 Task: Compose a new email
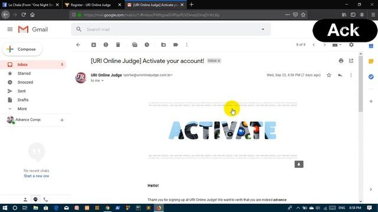22,49
